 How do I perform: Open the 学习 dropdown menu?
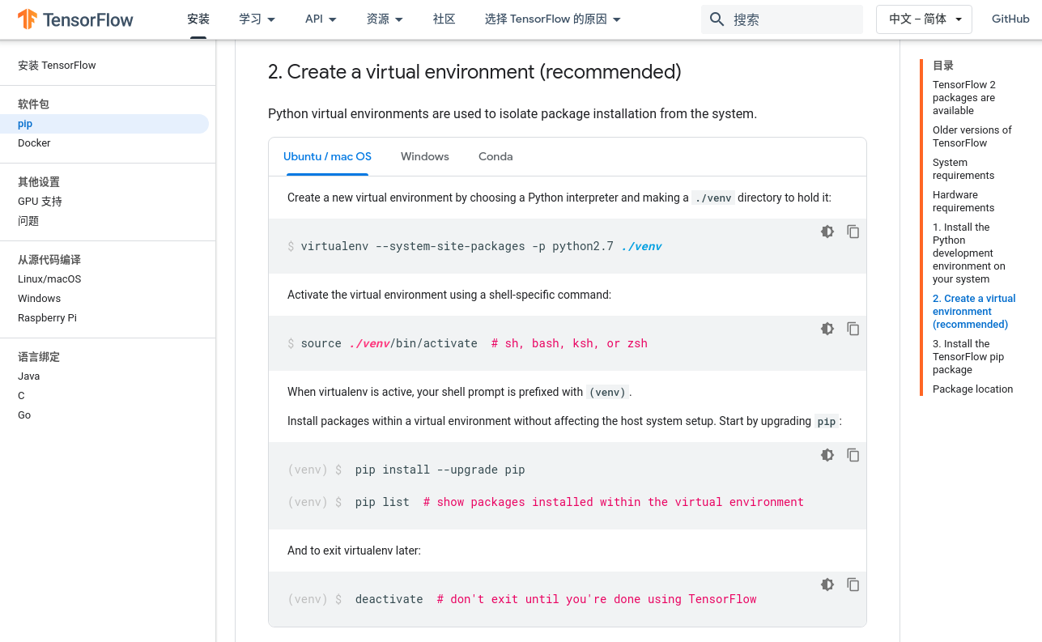click(x=257, y=19)
